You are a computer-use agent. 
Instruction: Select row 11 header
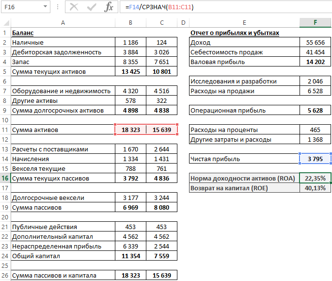[x=4, y=130]
